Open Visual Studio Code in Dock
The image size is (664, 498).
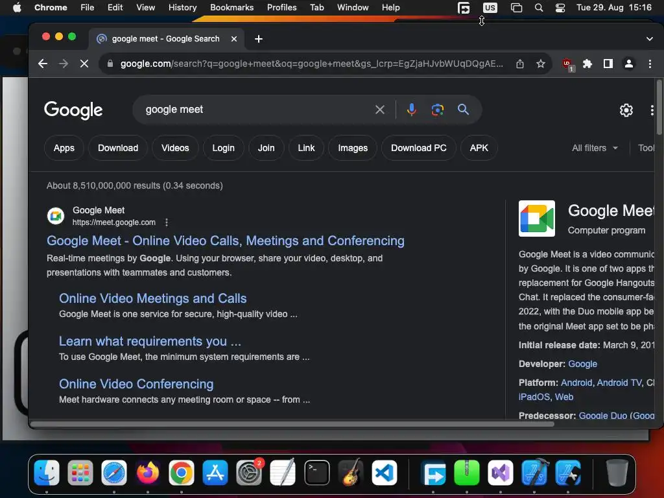pos(385,473)
